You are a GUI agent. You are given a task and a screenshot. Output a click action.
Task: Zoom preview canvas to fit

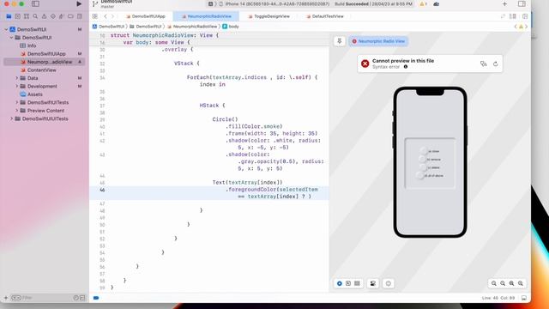click(511, 283)
